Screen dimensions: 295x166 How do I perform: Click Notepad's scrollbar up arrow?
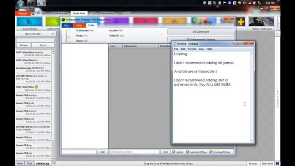click(252, 53)
